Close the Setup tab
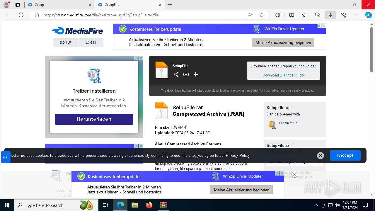 (x=90, y=5)
